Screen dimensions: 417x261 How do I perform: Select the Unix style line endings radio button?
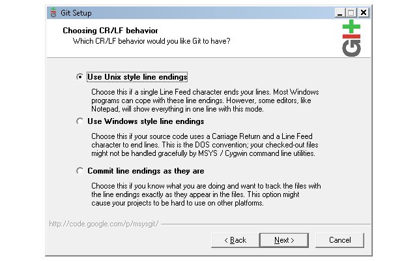point(79,77)
